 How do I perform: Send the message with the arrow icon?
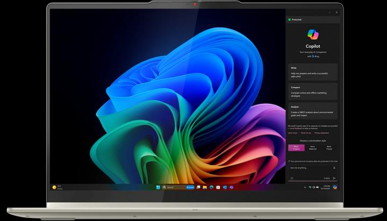(x=334, y=179)
